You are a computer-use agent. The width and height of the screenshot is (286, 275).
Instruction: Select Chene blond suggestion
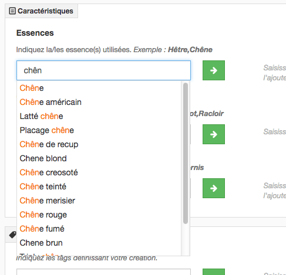[x=99, y=158]
